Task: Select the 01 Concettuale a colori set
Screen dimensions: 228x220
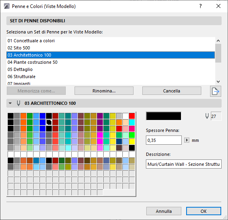Action: click(110, 41)
